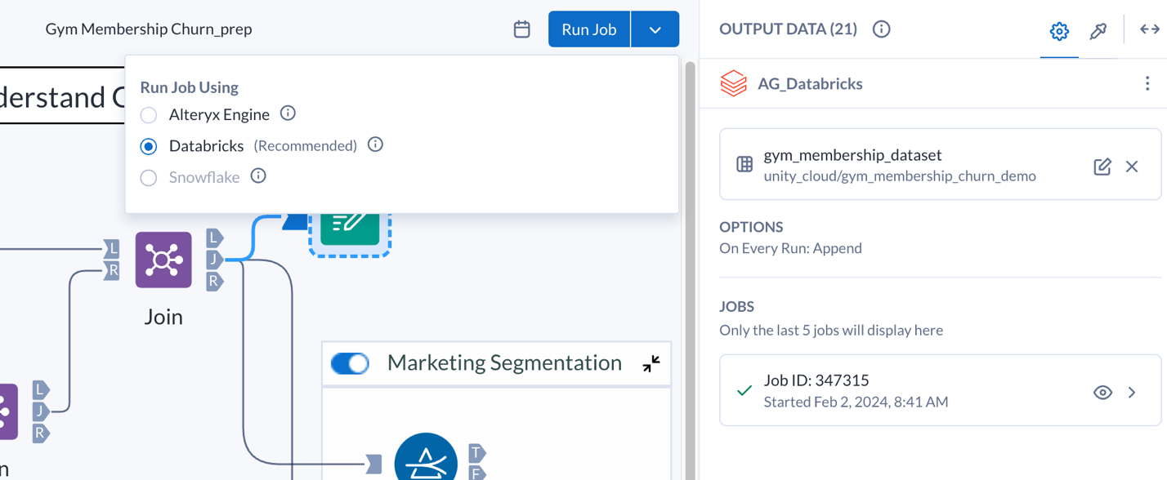Collapse the Marketing Segmentation container

click(x=650, y=364)
